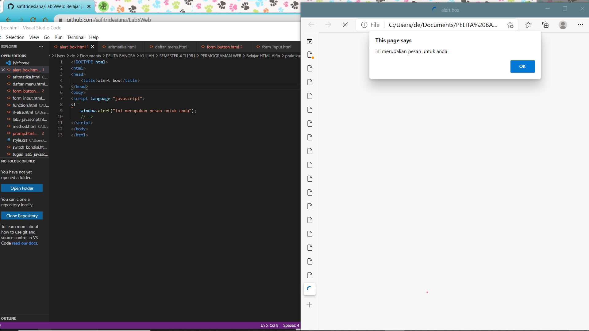The image size is (589, 331).
Task: Add new vertical tab plus icon
Action: point(310,305)
